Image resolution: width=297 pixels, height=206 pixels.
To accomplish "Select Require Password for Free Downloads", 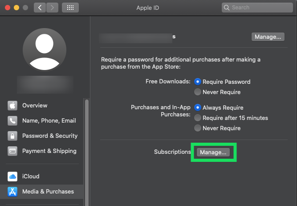I will (x=198, y=82).
